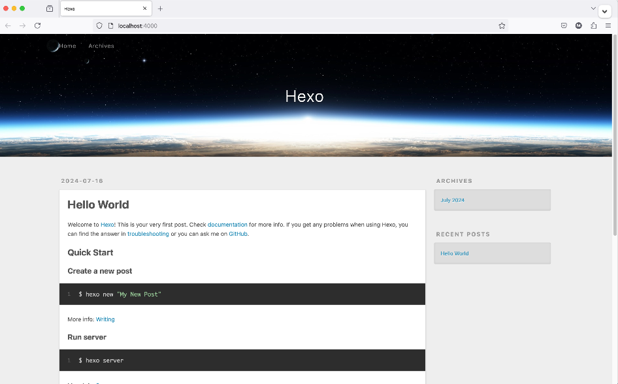
Task: Click into the localhost:4000 address bar
Action: pos(301,25)
